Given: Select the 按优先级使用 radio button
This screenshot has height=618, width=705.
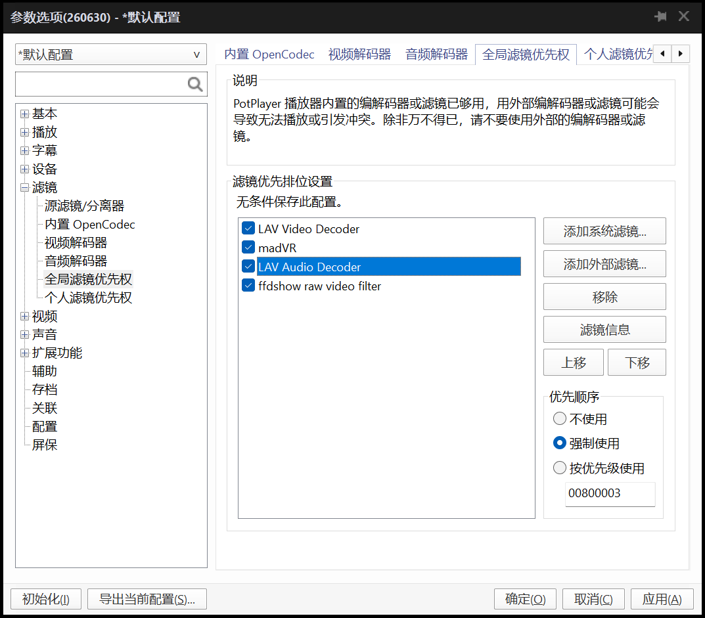Looking at the screenshot, I should pyautogui.click(x=559, y=468).
